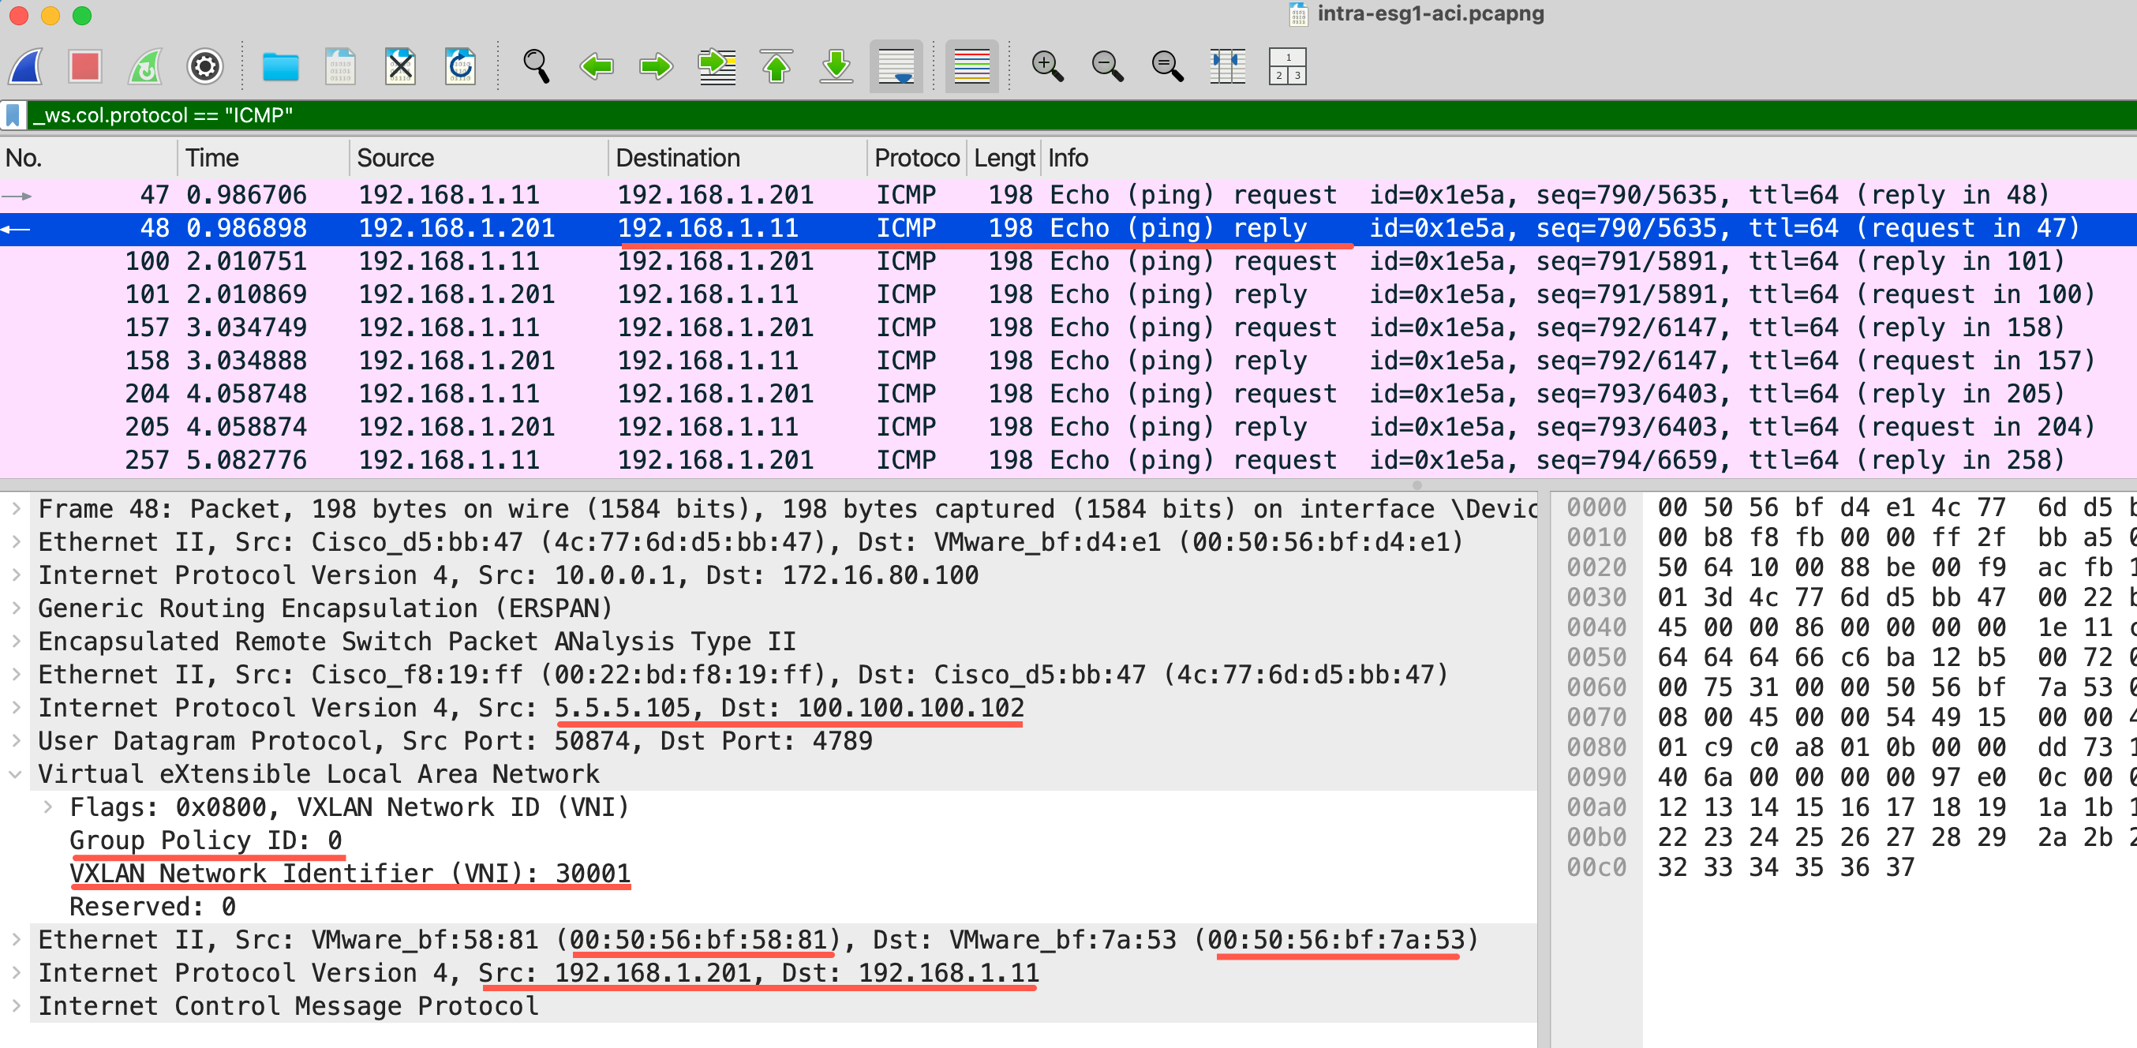Restart the current capture
2137x1048 pixels.
pos(145,66)
